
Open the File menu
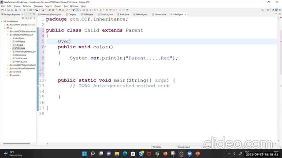click(3, 6)
